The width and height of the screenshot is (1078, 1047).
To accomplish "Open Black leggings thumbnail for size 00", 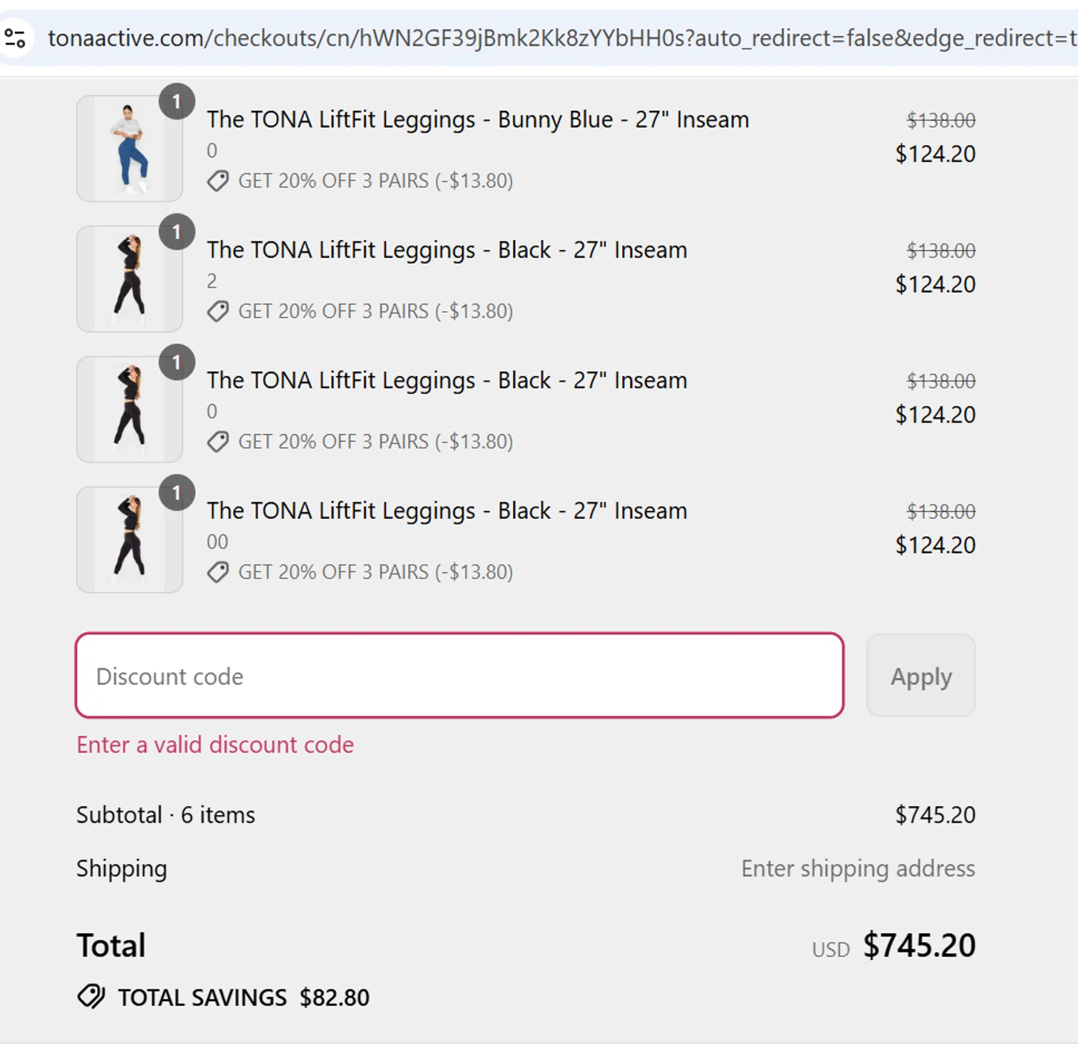I will point(129,540).
